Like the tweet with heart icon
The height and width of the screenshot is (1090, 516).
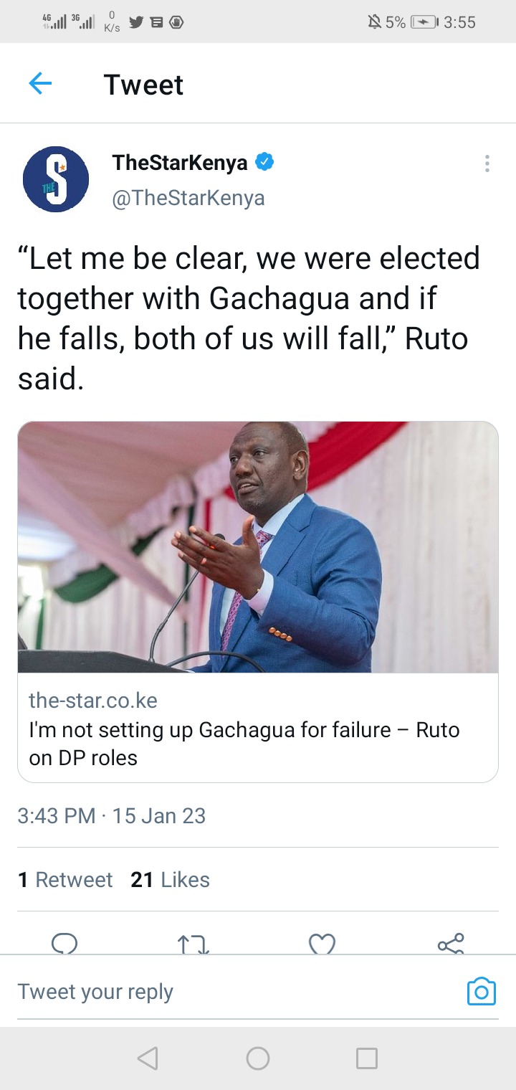coord(322,944)
